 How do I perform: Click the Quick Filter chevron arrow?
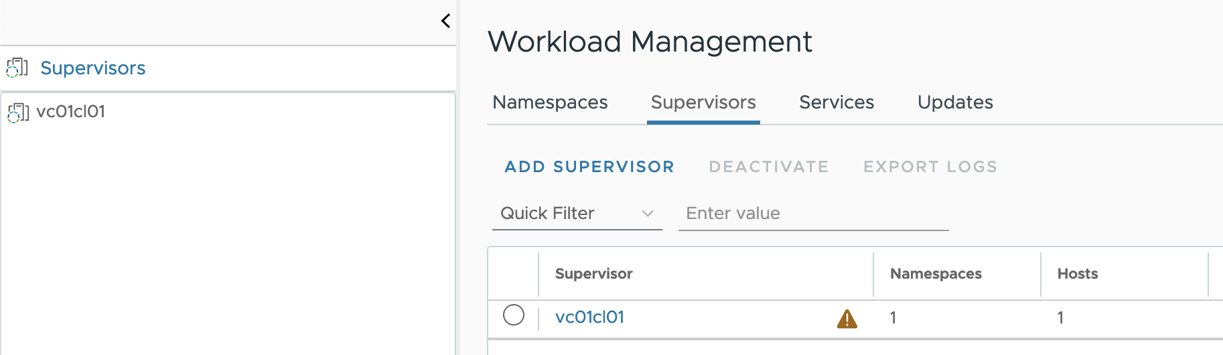pyautogui.click(x=647, y=214)
